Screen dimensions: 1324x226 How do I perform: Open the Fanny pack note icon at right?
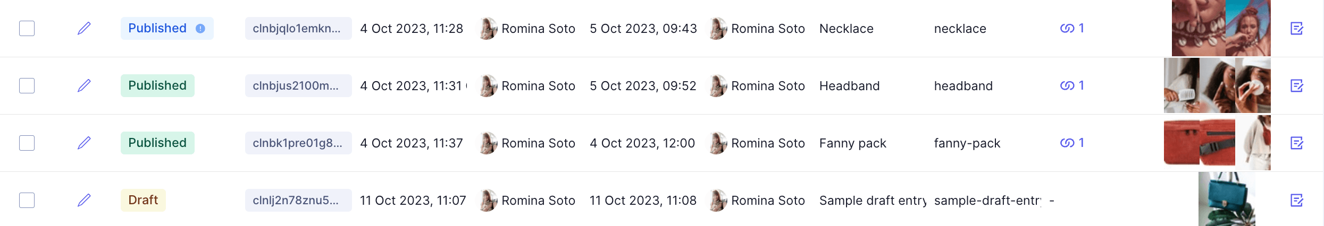1297,143
